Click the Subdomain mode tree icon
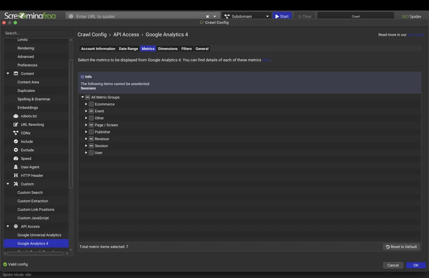 (227, 17)
